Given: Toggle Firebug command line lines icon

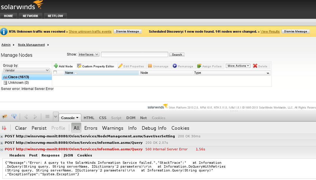Looking at the screenshot, I should coord(47,116).
